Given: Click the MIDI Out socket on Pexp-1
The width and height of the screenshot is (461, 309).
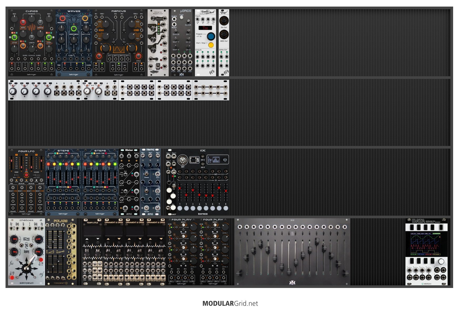Looking at the screenshot, I should (224, 34).
